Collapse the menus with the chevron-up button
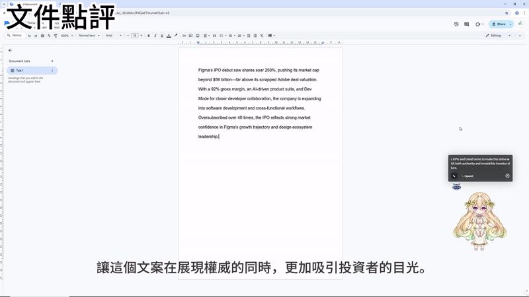529x297 pixels. click(520, 36)
